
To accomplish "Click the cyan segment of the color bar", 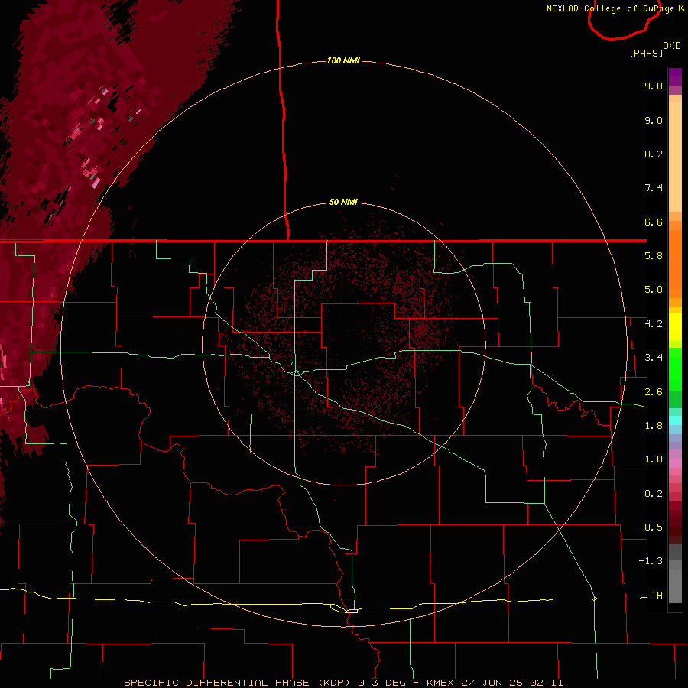I will pos(675,420).
